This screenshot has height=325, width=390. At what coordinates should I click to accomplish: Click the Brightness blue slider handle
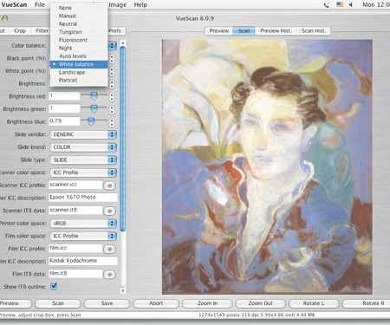(91, 121)
